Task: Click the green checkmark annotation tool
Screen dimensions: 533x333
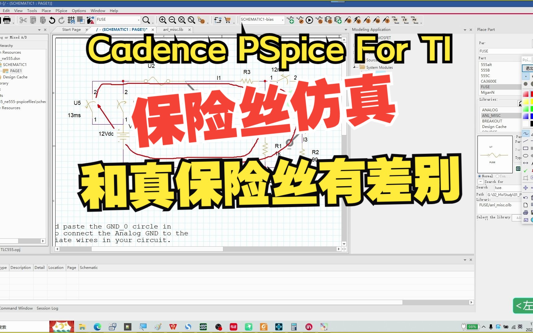Action: pyautogui.click(x=526, y=171)
